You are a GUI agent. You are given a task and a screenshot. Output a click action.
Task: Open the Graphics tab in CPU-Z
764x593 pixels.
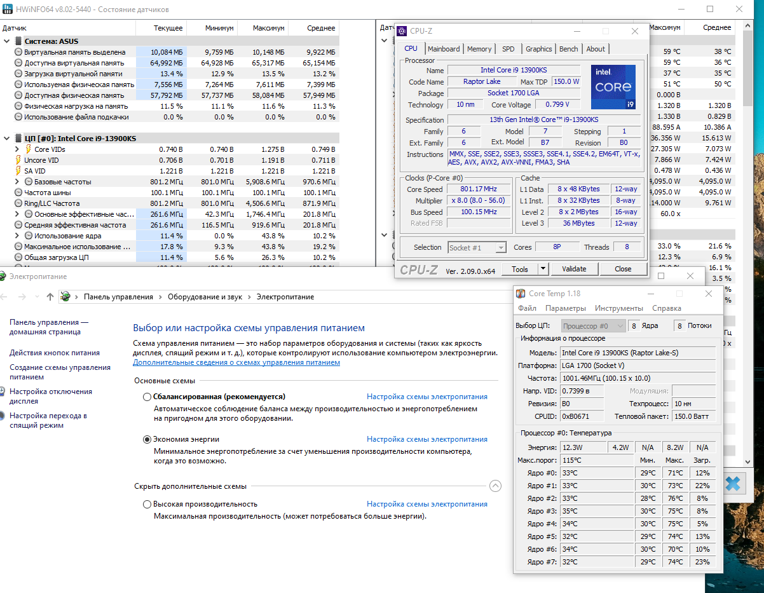click(539, 49)
